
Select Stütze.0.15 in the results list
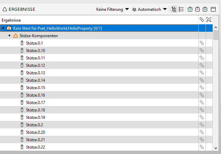pos(106,87)
